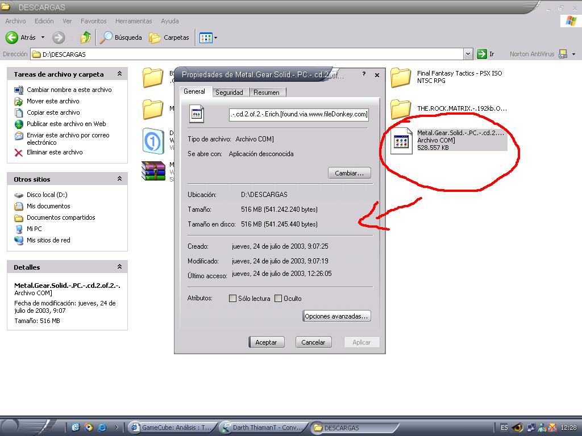Image resolution: width=582 pixels, height=436 pixels.
Task: Select the WinRAR archive file icon
Action: click(153, 171)
